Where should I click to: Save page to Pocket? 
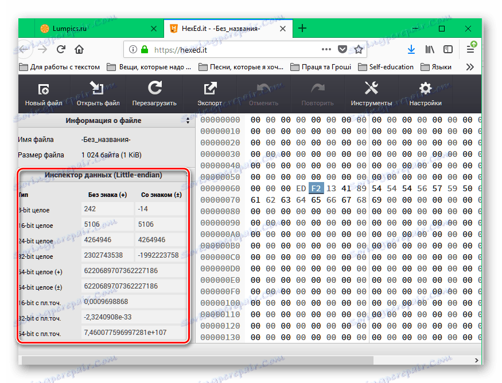tap(343, 49)
